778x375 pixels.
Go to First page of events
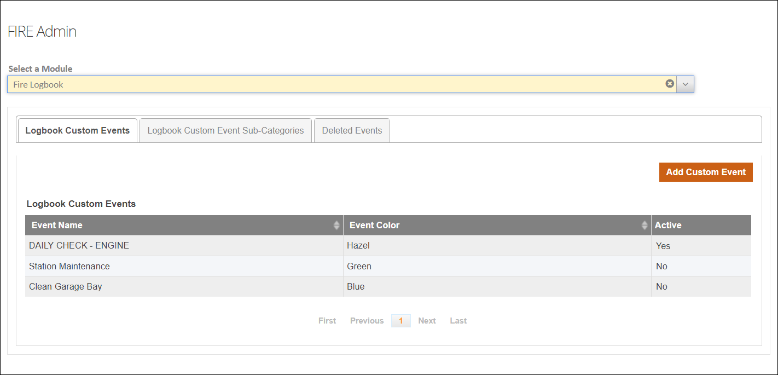pyautogui.click(x=327, y=321)
